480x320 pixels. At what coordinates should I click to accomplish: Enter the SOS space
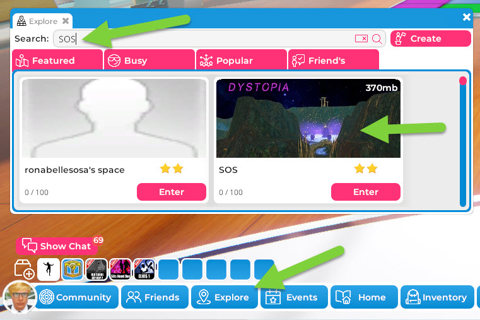pyautogui.click(x=366, y=192)
